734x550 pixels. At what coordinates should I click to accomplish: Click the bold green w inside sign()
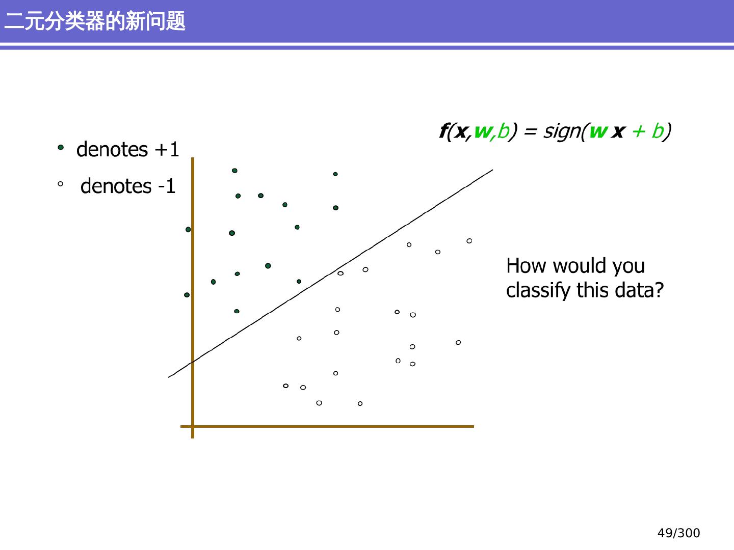tap(598, 131)
